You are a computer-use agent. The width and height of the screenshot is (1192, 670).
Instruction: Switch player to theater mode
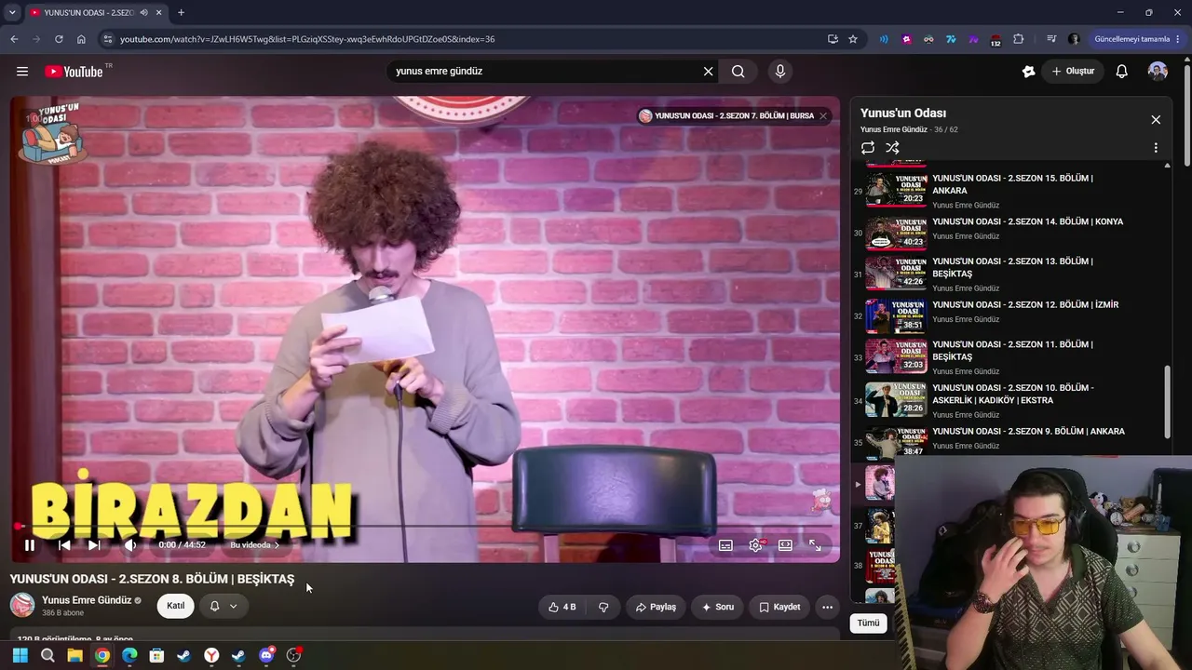[785, 545]
